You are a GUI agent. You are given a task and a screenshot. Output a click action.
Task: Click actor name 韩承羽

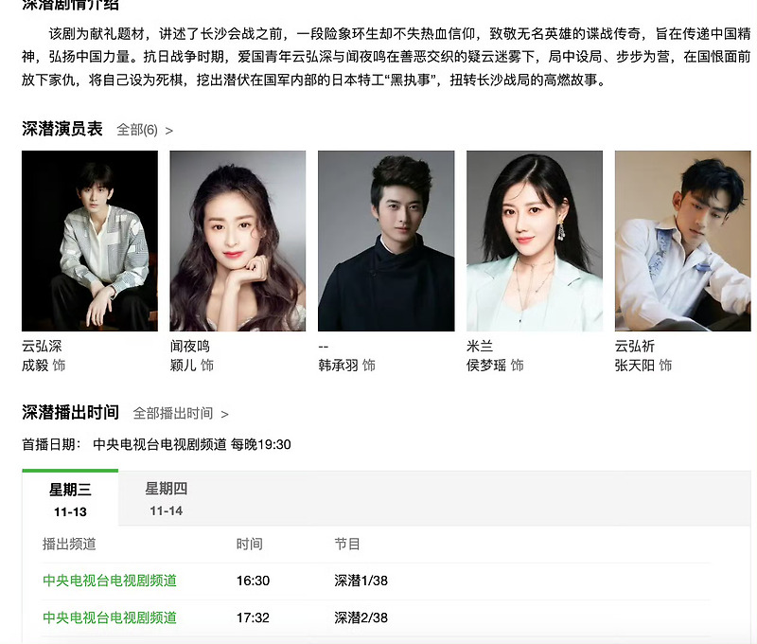[338, 366]
